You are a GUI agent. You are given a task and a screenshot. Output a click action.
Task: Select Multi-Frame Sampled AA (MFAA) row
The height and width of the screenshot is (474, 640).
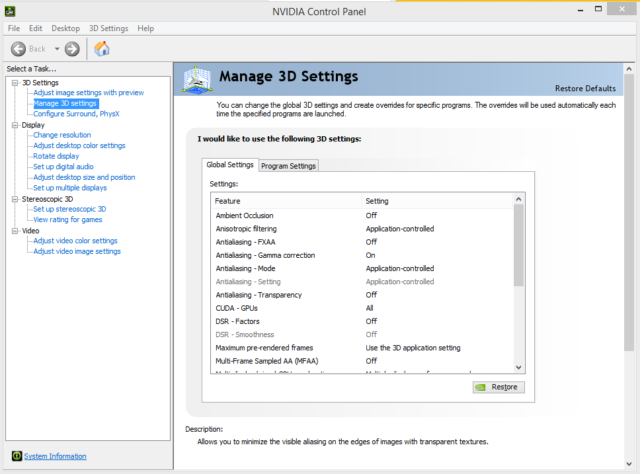[x=362, y=362]
